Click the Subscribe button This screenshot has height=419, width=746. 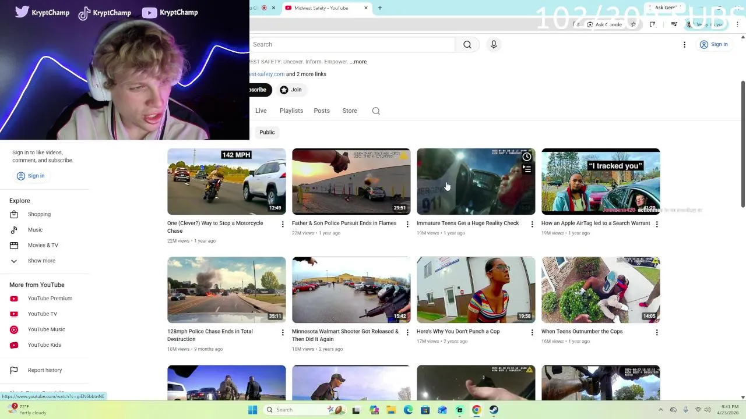coord(261,90)
